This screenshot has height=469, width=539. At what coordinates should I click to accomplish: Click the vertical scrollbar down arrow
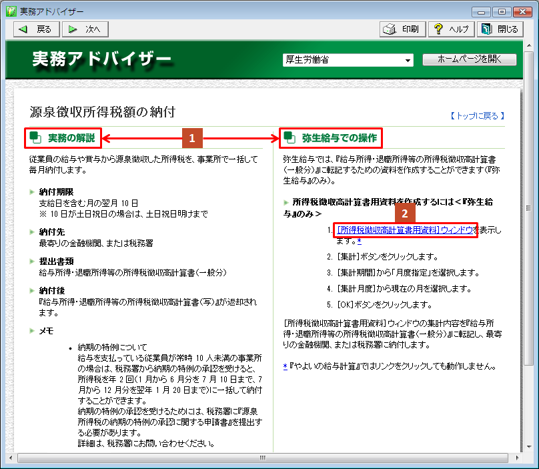click(x=529, y=446)
